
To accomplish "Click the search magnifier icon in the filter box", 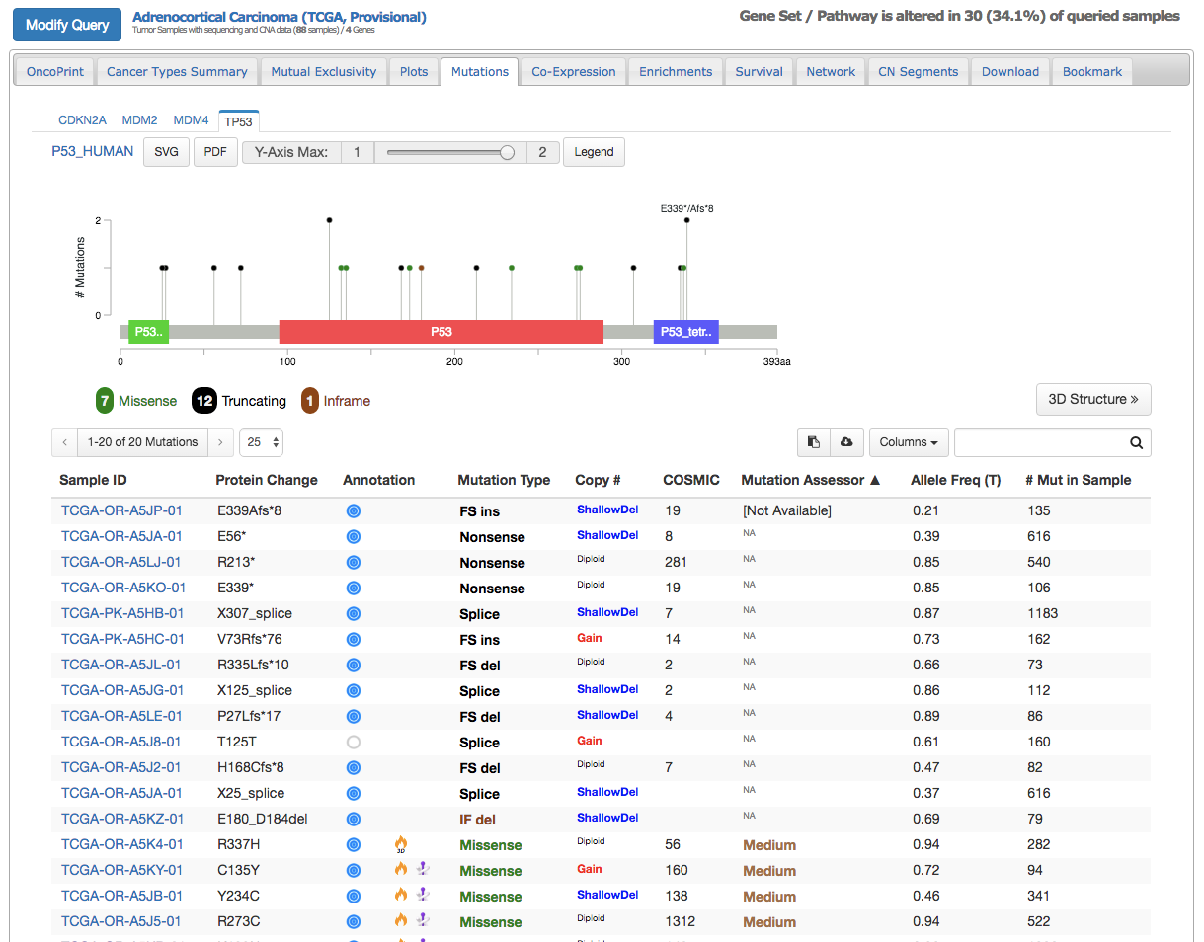I will click(x=1136, y=441).
